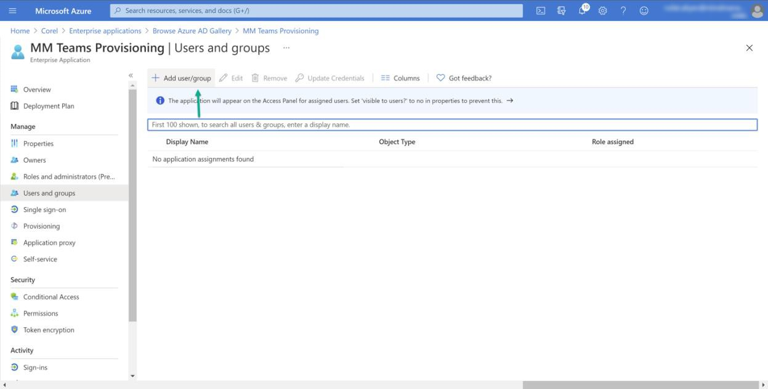This screenshot has height=389, width=768.
Task: Click the sidebar scroll up arrow
Action: tap(132, 85)
